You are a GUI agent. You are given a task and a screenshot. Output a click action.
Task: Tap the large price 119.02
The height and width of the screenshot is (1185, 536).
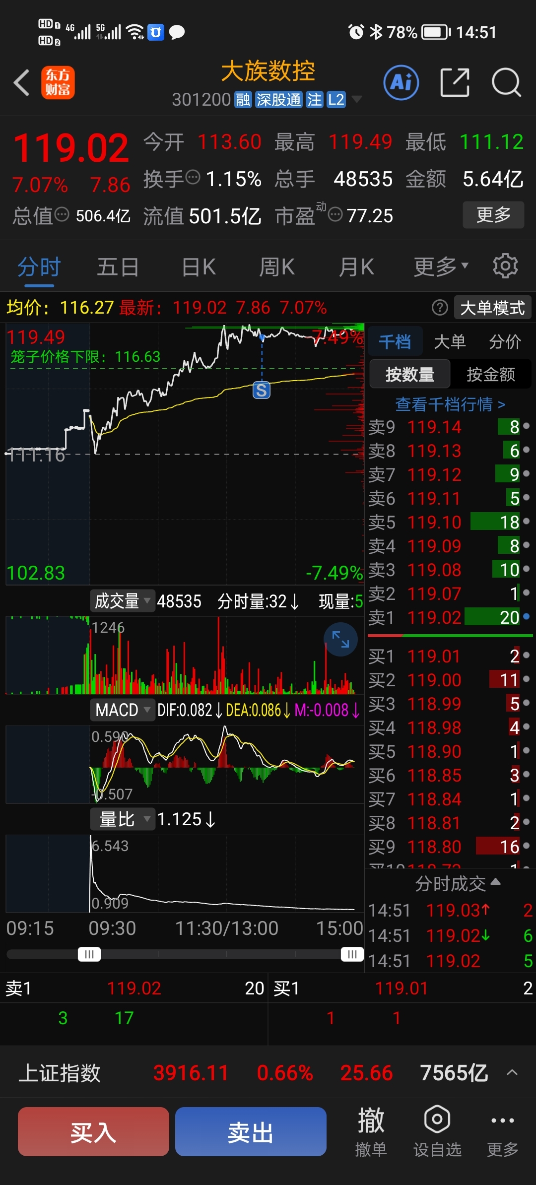coord(71,148)
